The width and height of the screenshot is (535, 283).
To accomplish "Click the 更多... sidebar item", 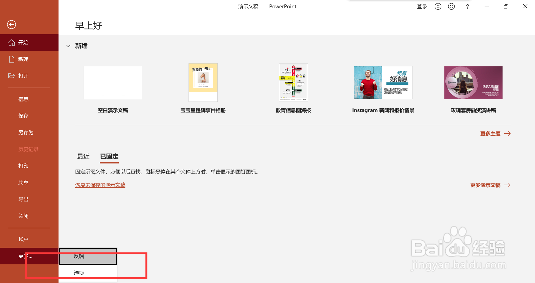I will pos(29,256).
